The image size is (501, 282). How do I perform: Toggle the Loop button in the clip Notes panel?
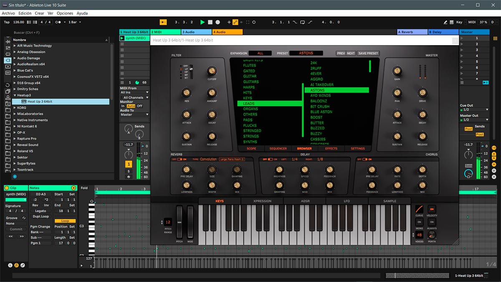[65, 221]
